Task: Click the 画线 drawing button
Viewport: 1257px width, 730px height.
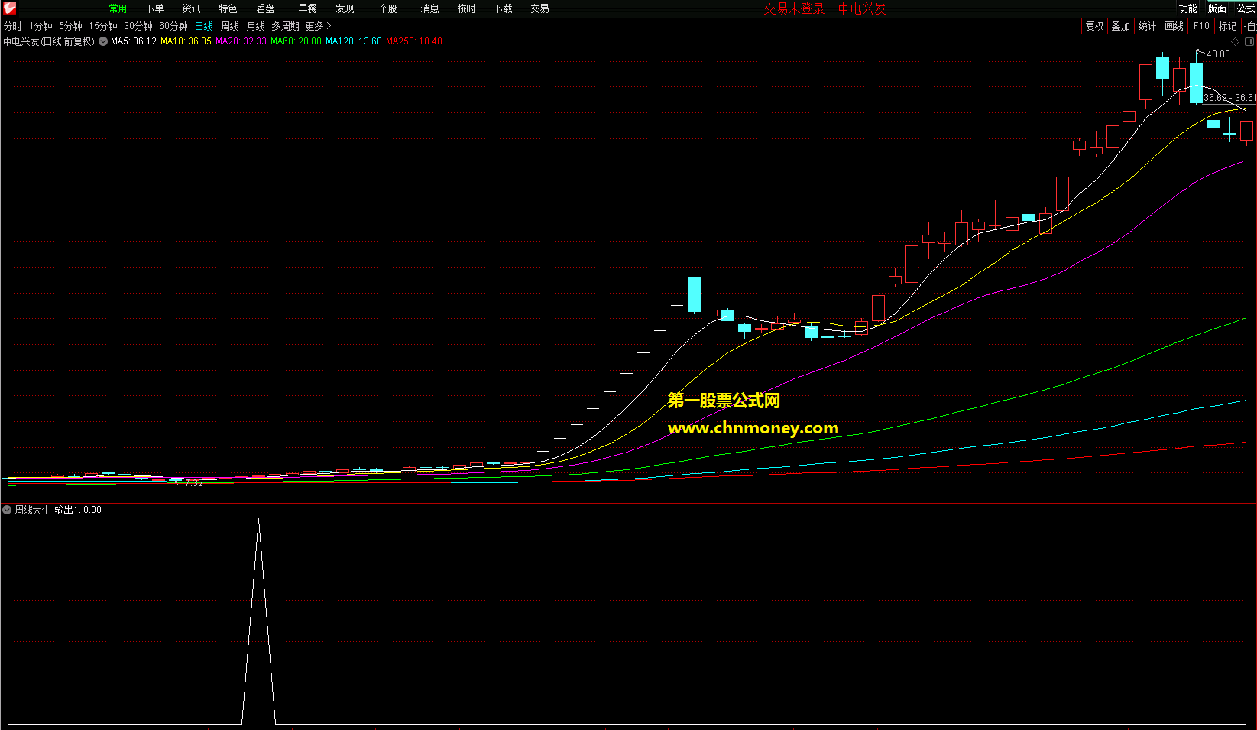Action: point(1174,26)
